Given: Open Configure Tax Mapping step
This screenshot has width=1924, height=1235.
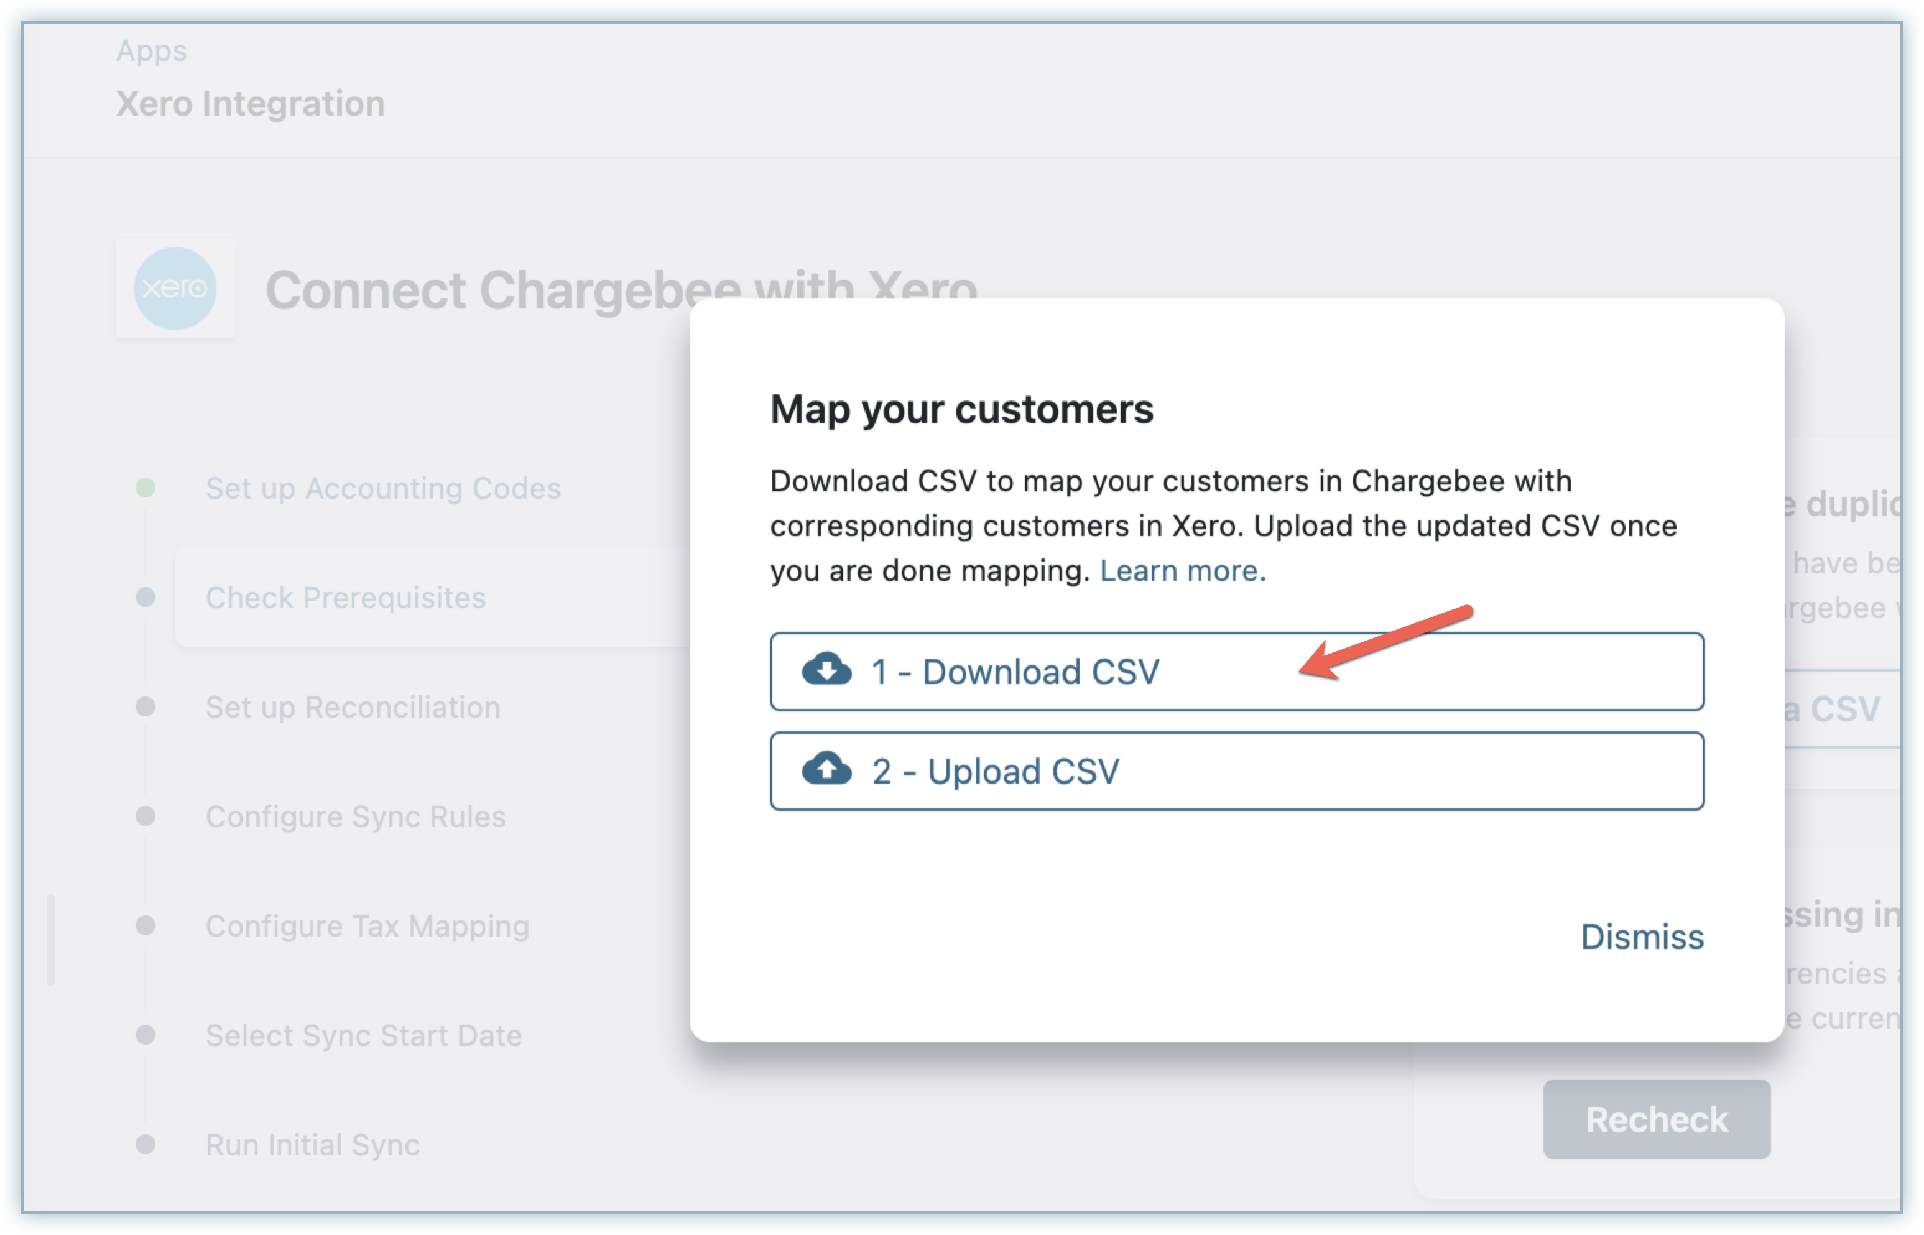Looking at the screenshot, I should pyautogui.click(x=368, y=927).
